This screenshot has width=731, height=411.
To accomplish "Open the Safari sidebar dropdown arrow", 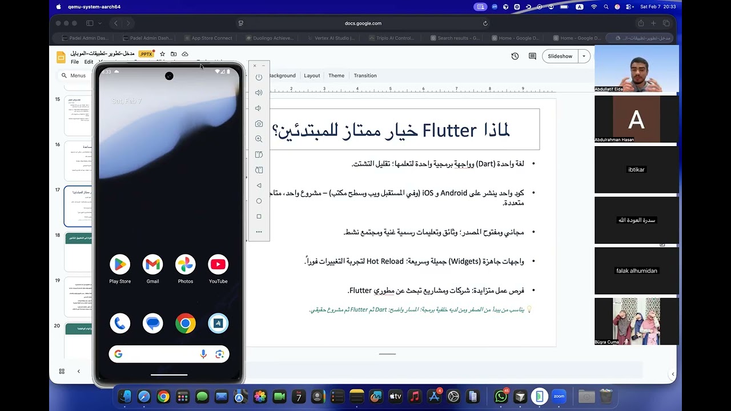I will coord(100,23).
